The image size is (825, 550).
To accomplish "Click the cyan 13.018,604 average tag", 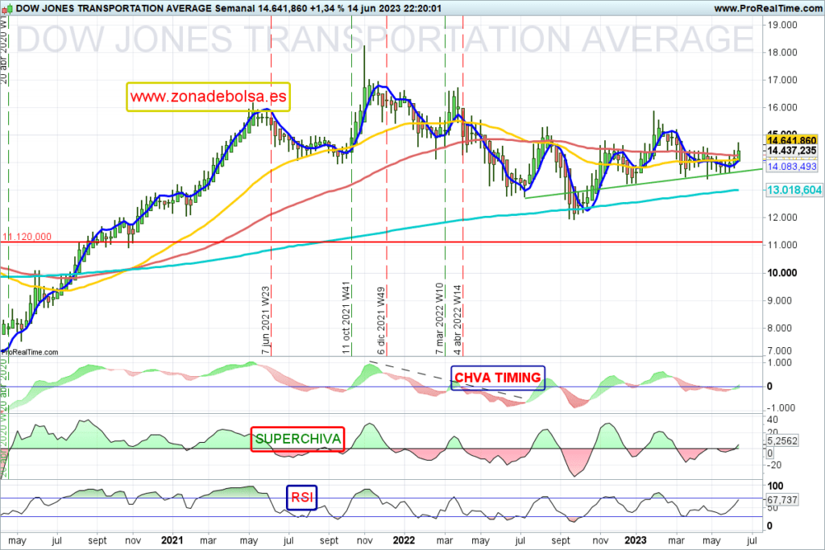I will tap(794, 190).
